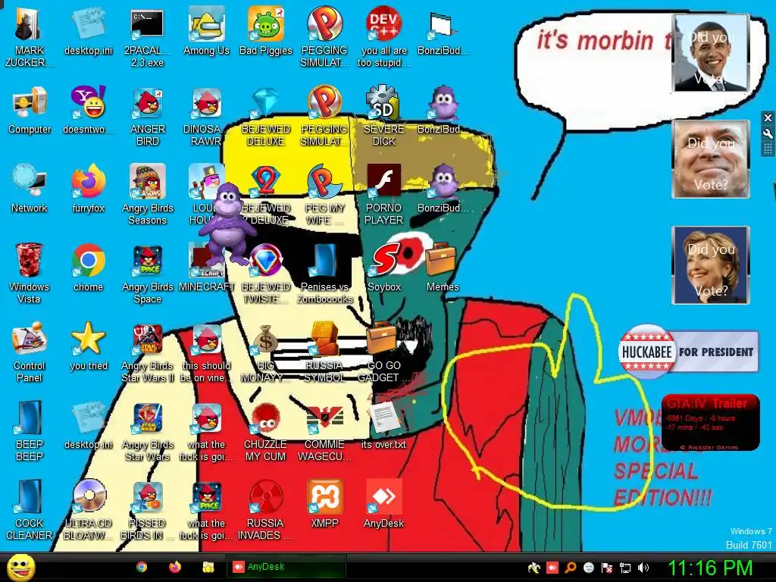Image resolution: width=776 pixels, height=582 pixels.
Task: Open the ANGER BIRD shortcut
Action: [x=148, y=117]
